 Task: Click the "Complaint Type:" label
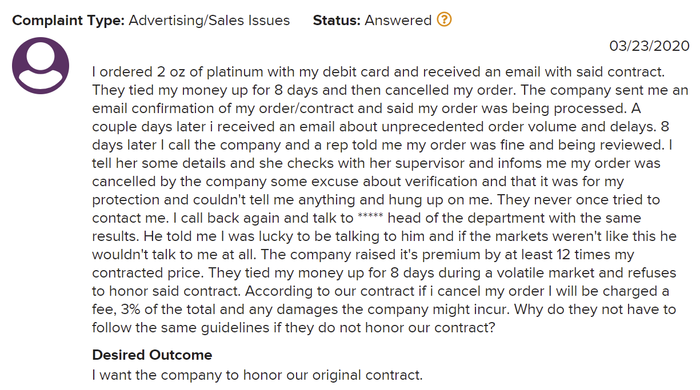click(x=68, y=21)
